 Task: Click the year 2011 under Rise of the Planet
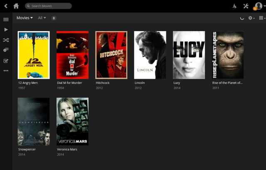point(216,88)
